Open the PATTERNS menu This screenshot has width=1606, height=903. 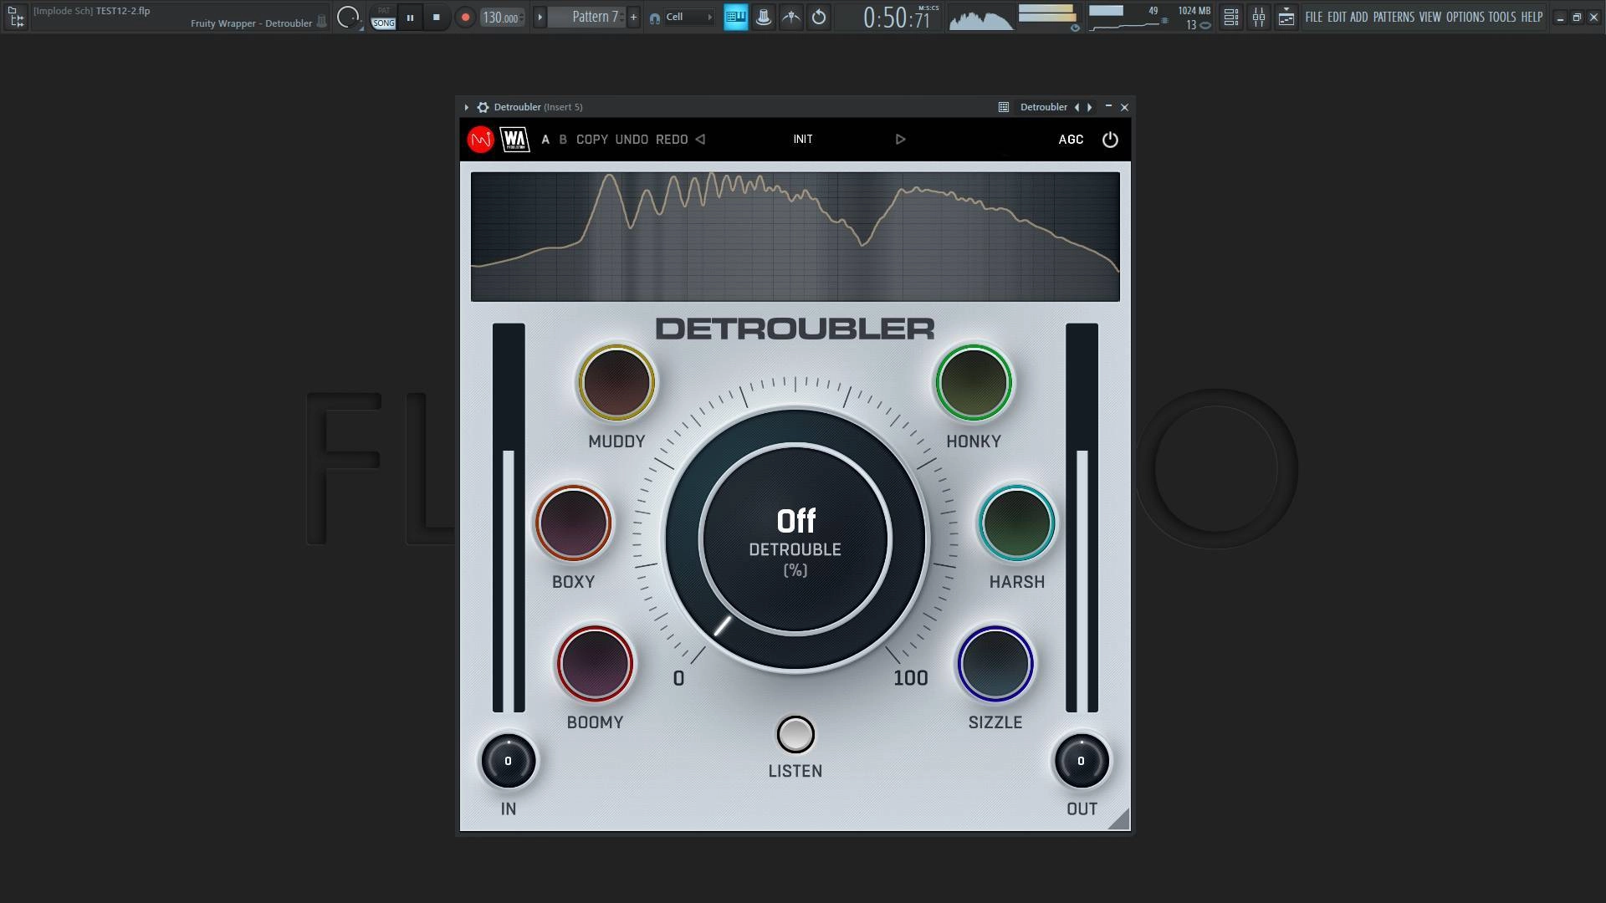[1394, 17]
